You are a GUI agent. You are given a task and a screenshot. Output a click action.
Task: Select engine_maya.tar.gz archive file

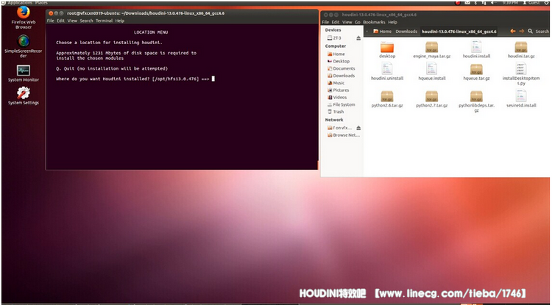tap(431, 50)
